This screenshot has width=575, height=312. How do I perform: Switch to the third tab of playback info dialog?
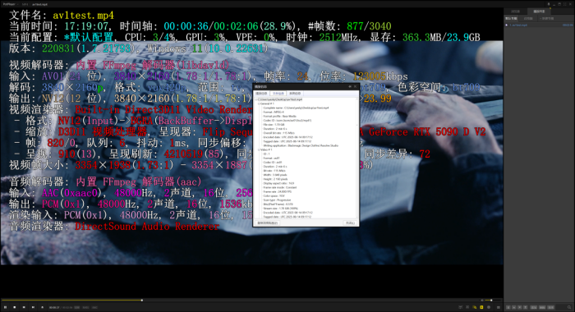(295, 93)
